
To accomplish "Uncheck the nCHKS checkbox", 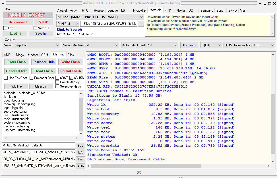I will coord(71,78).
